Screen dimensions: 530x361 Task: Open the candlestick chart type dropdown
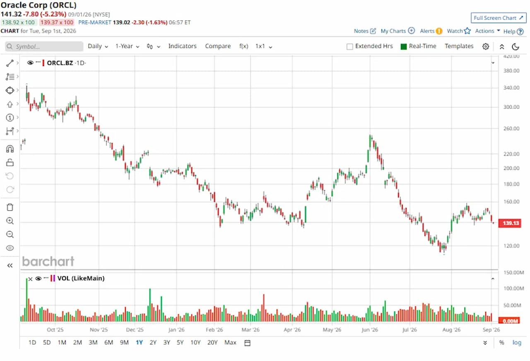[x=154, y=46]
